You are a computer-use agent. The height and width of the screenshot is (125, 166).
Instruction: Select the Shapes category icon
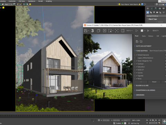pos(151,12)
